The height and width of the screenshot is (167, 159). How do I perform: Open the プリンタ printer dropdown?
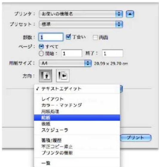(81, 14)
